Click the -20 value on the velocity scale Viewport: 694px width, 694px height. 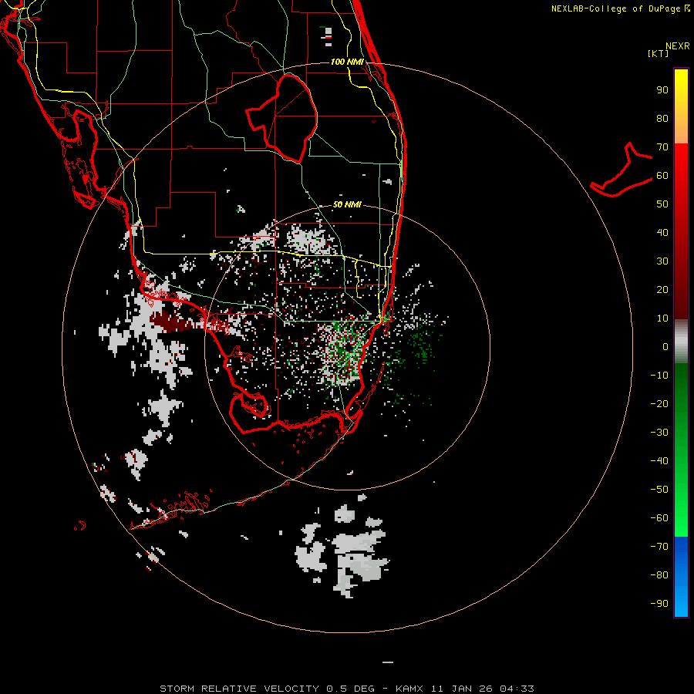click(659, 404)
